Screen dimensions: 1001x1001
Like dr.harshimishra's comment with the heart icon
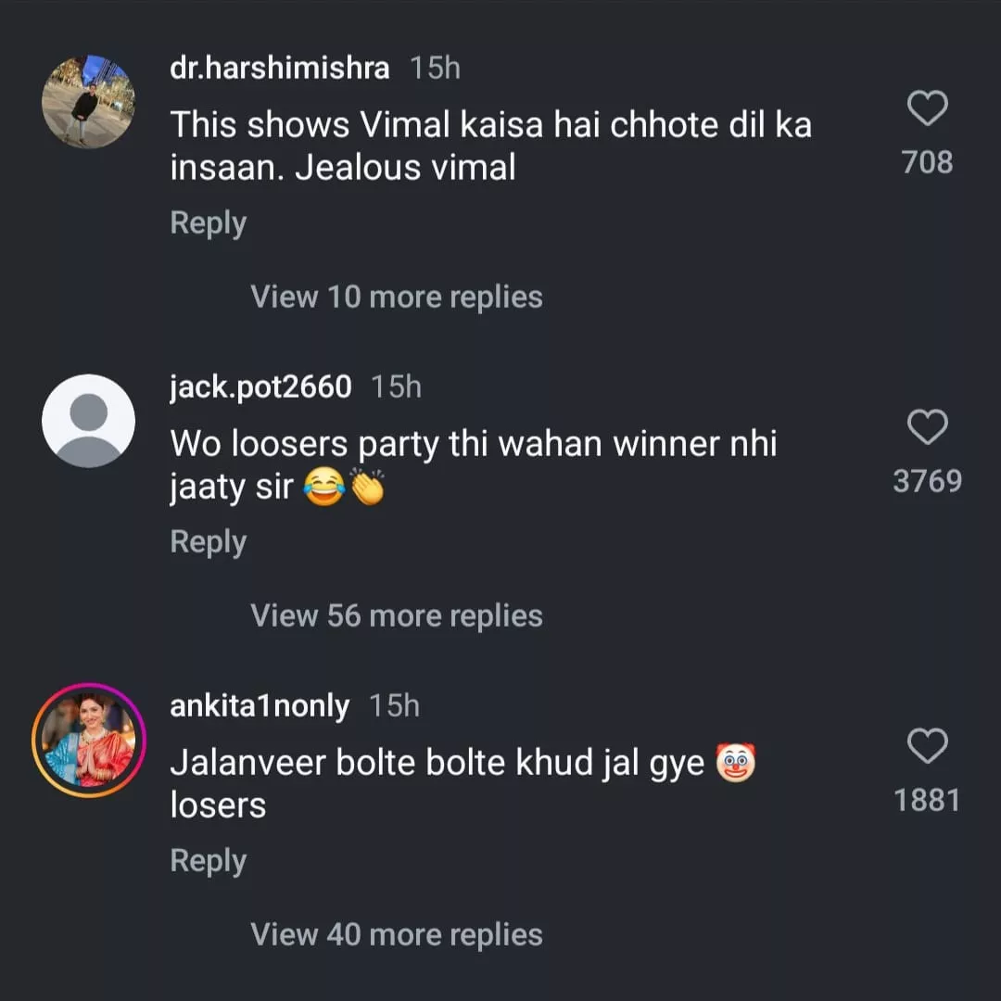click(x=928, y=108)
